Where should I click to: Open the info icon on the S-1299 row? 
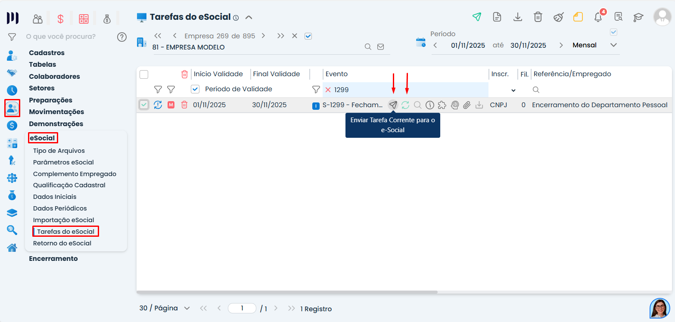[429, 105]
